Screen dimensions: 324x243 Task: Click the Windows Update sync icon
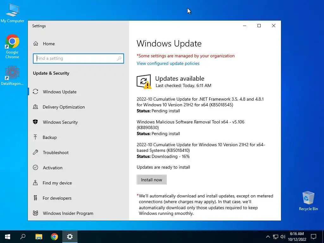click(x=35, y=91)
